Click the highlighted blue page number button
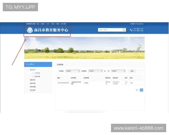 click(141, 90)
